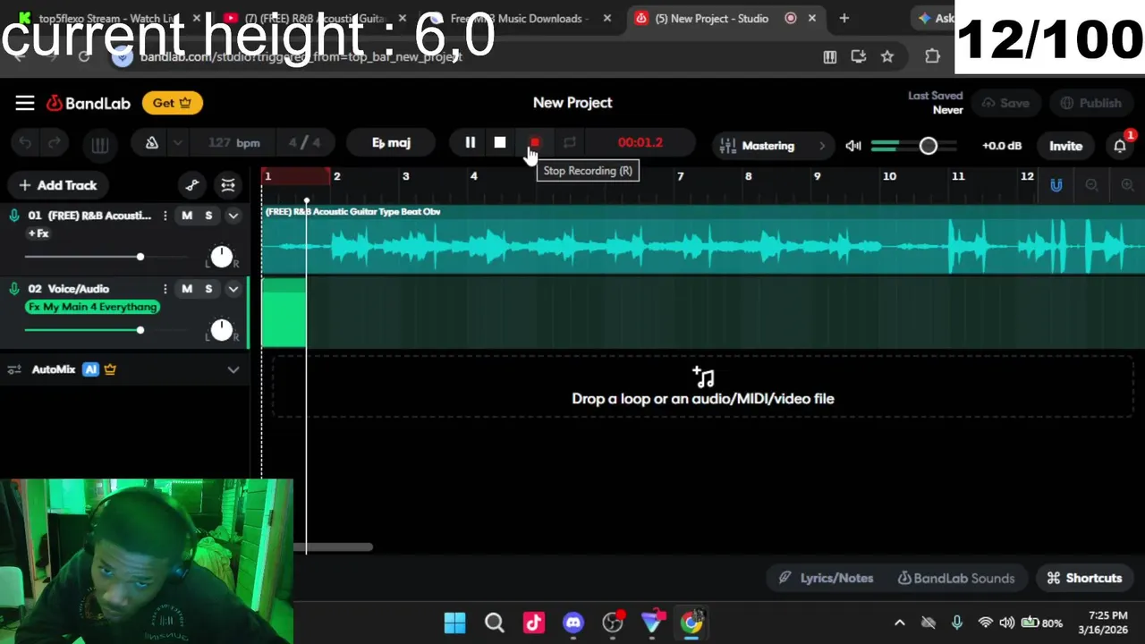Publish the project
Image resolution: width=1145 pixels, height=644 pixels.
[1090, 103]
